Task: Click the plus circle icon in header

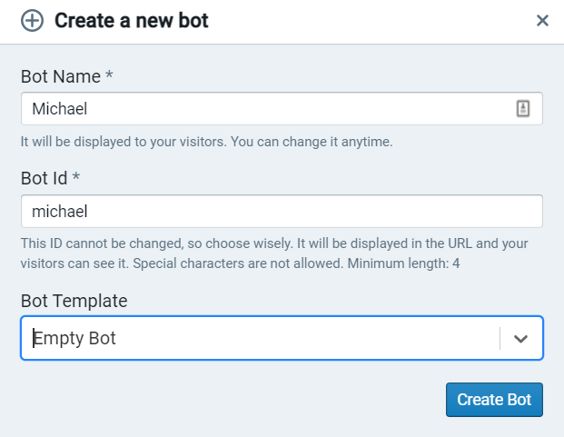Action: coord(32,20)
